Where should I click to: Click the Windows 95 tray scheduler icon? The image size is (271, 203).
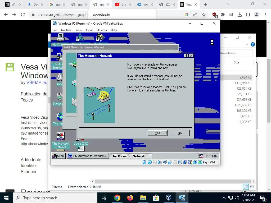[201, 156]
